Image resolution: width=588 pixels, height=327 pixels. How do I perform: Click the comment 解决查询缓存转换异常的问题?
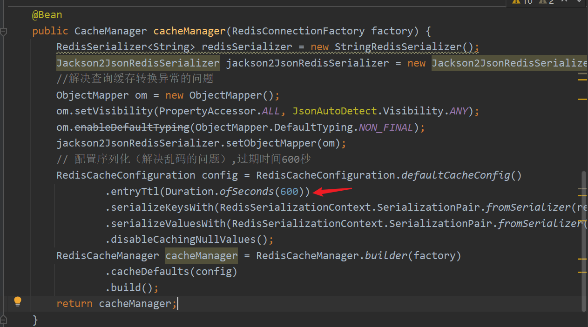tap(135, 79)
